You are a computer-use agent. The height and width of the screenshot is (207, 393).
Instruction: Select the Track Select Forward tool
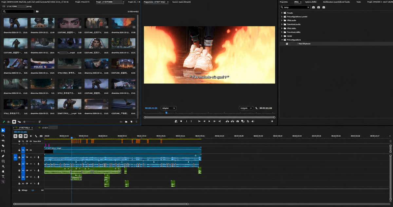(3, 135)
